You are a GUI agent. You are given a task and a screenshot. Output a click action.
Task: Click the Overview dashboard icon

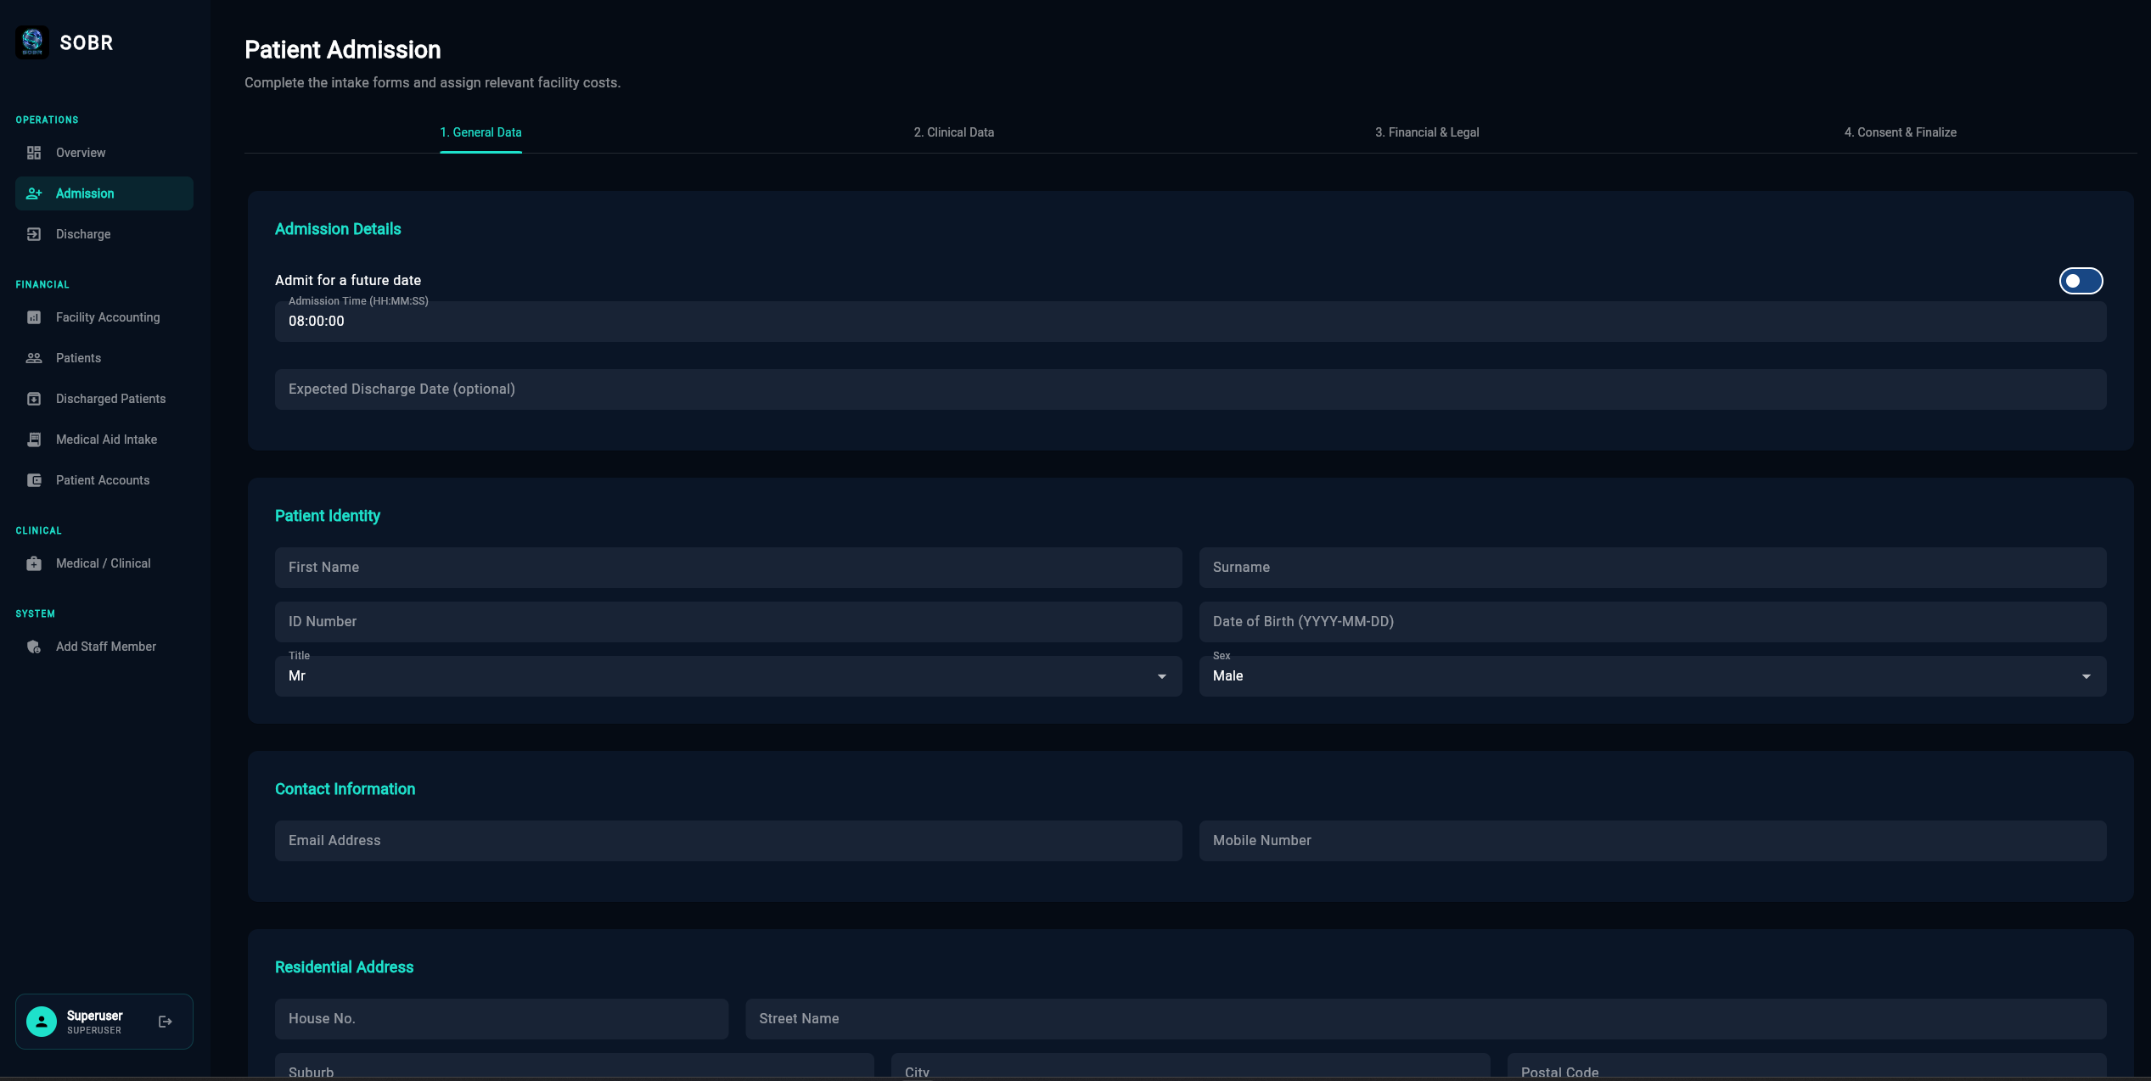[34, 153]
